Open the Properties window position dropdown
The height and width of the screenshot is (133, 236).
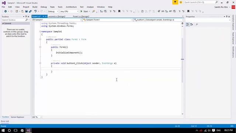(224, 16)
